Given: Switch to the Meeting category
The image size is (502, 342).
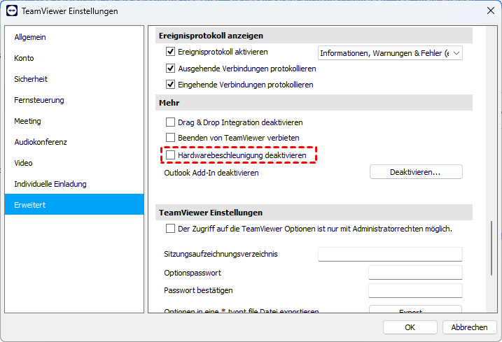Looking at the screenshot, I should [74, 121].
